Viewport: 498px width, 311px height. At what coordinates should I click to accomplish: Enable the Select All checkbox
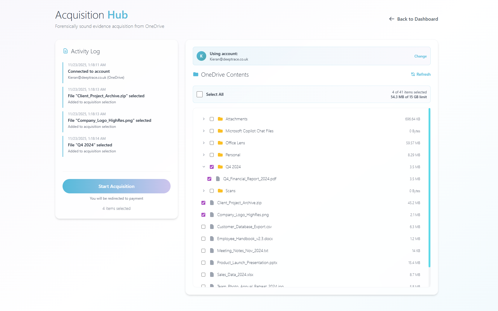click(199, 94)
